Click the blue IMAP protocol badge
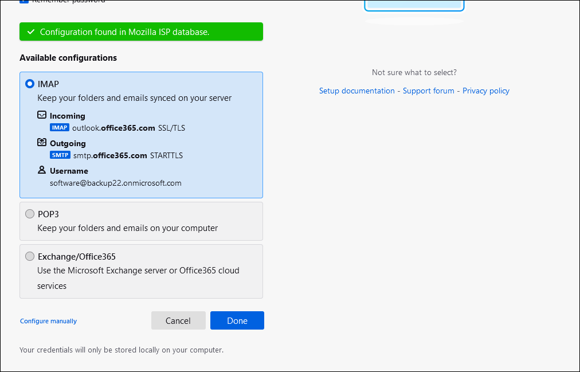580x372 pixels. click(x=60, y=128)
